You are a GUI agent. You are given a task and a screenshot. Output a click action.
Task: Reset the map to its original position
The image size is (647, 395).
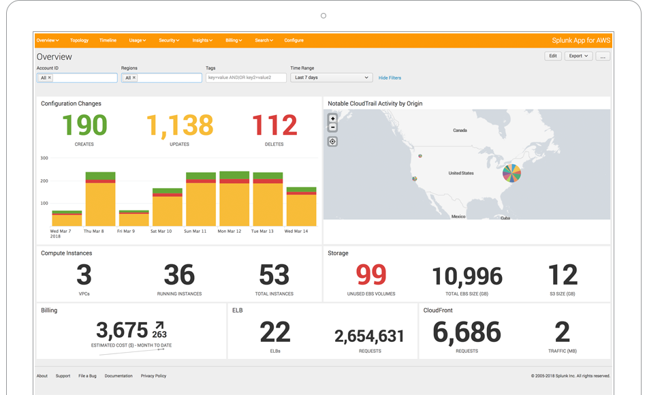[x=332, y=142]
